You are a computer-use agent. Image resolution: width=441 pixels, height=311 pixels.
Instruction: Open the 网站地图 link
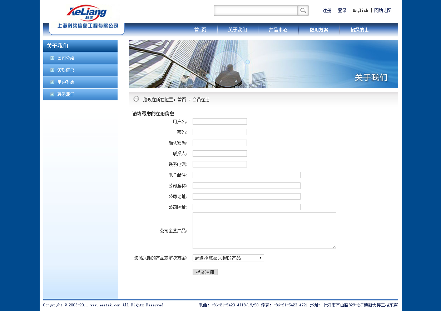pos(383,11)
